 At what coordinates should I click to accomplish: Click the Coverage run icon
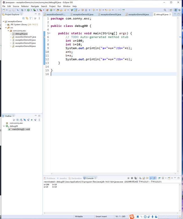[x=34, y=10]
